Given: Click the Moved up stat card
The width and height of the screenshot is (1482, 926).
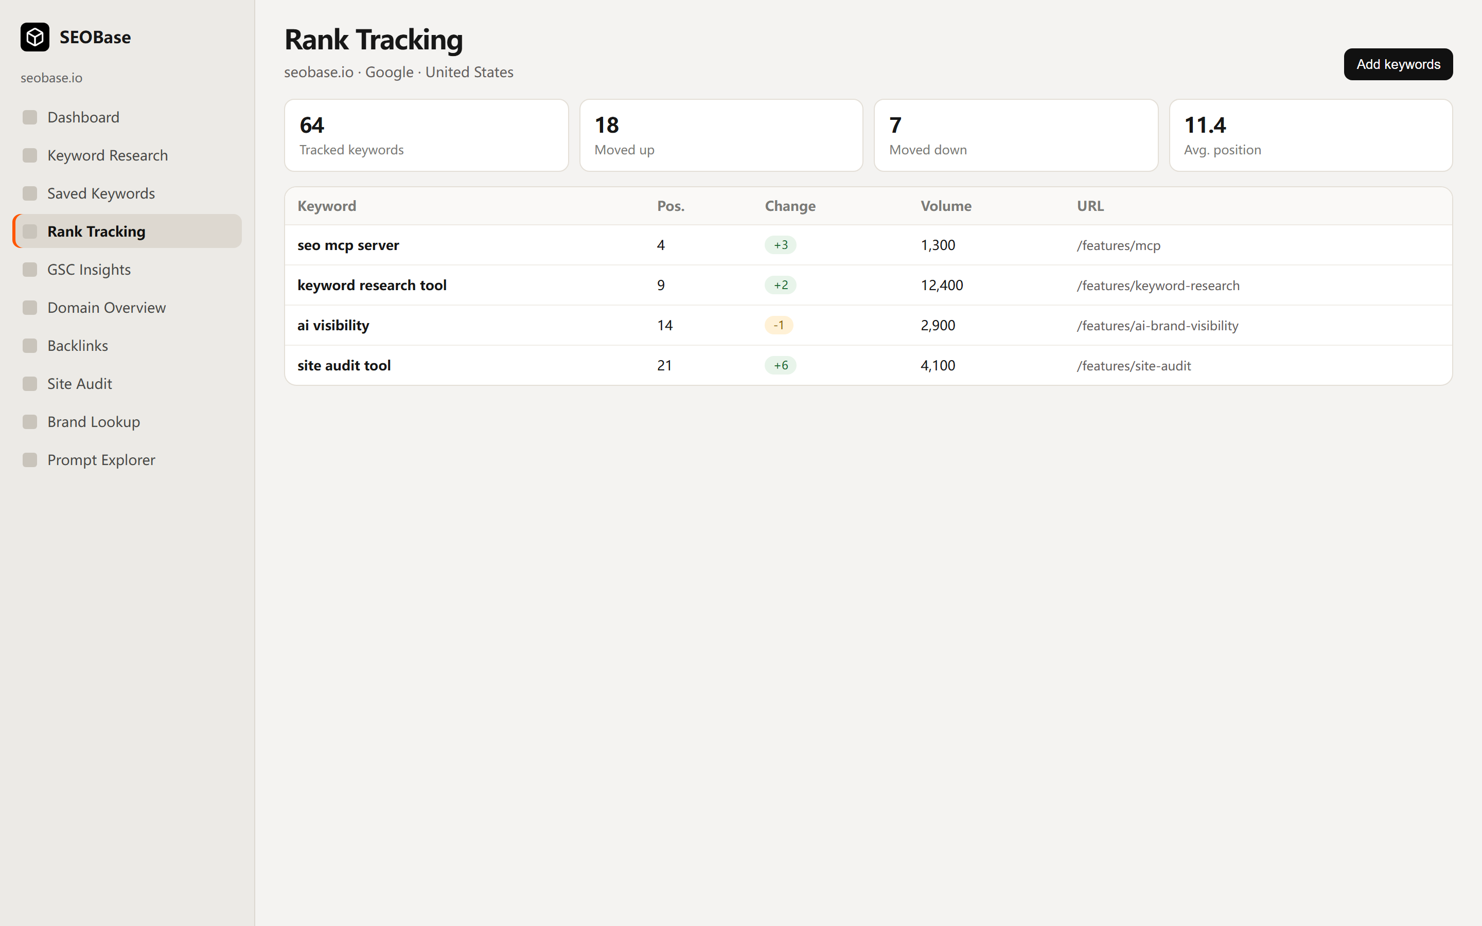Looking at the screenshot, I should coord(721,135).
